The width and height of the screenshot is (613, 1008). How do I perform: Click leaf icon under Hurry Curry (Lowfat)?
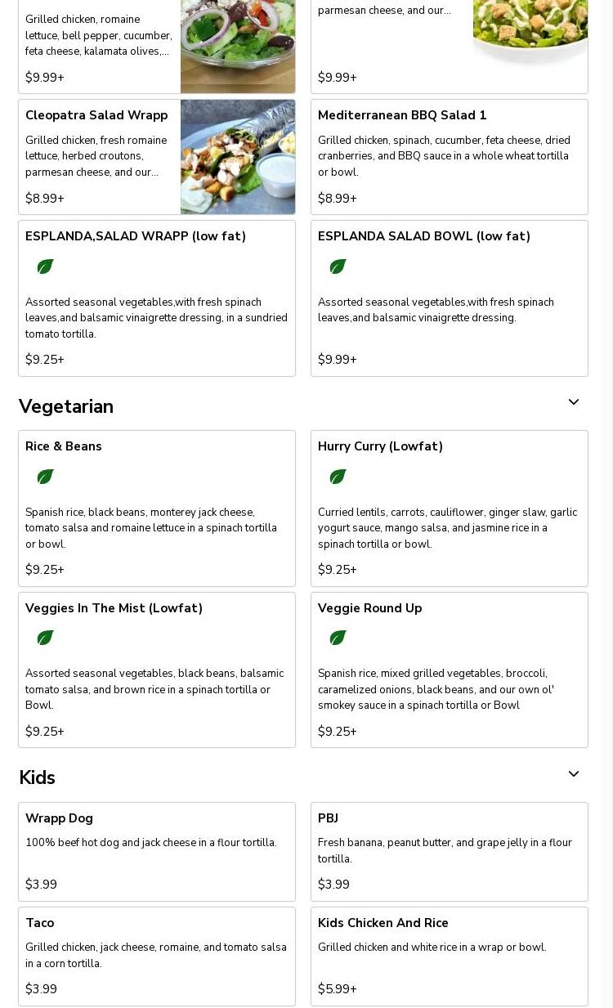coord(338,477)
